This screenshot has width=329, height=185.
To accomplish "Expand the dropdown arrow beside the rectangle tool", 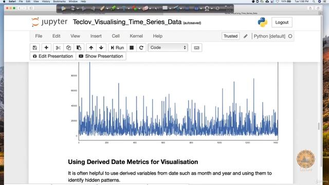I will [x=170, y=9].
